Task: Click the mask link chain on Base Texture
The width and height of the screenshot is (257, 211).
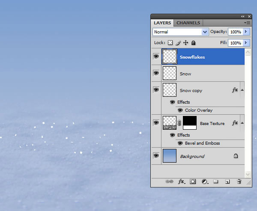Action: [179, 123]
